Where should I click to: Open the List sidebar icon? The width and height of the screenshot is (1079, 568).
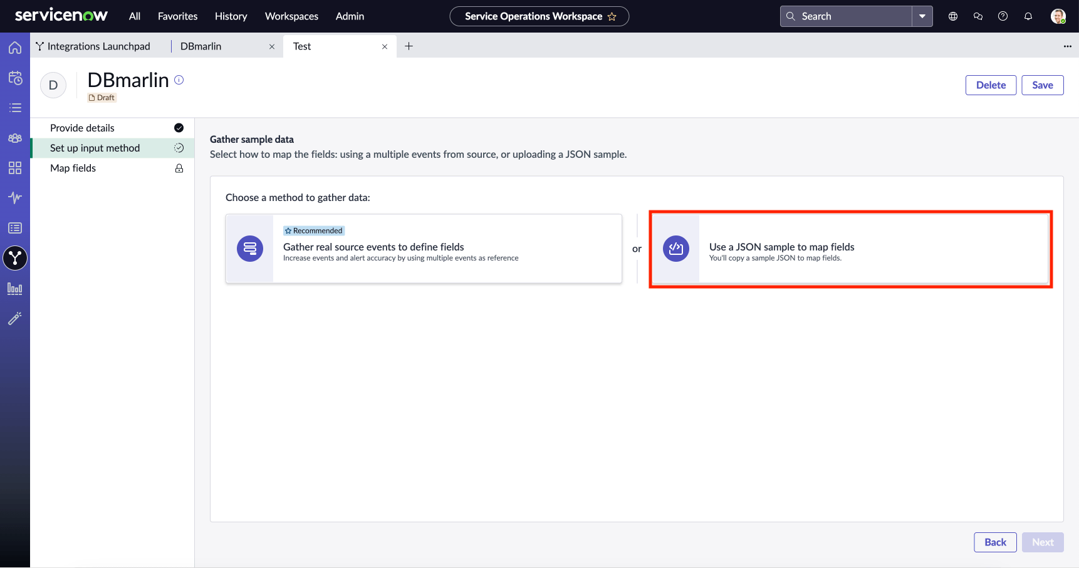tap(15, 108)
